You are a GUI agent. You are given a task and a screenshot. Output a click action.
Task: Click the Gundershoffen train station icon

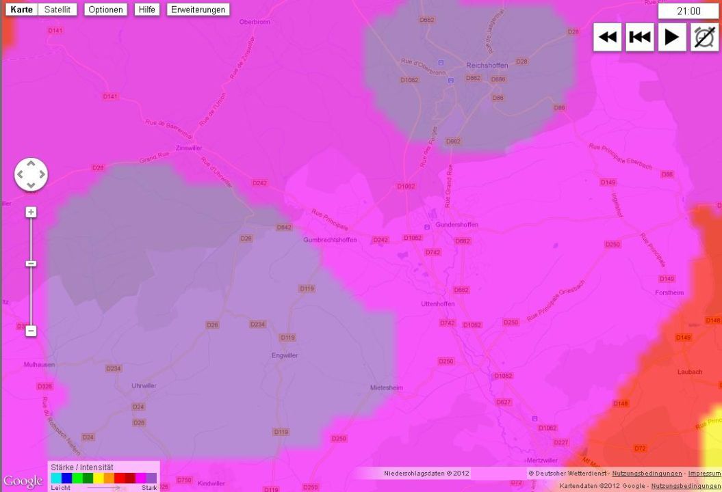tap(427, 227)
